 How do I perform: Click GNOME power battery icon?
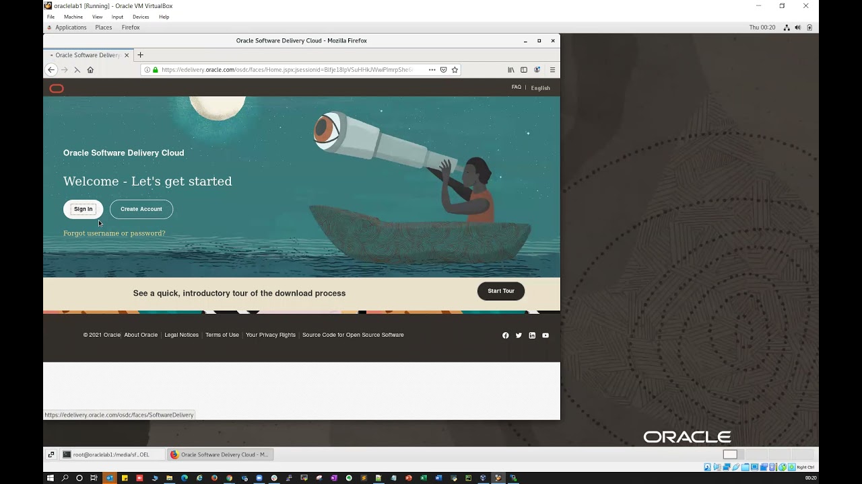(x=809, y=28)
